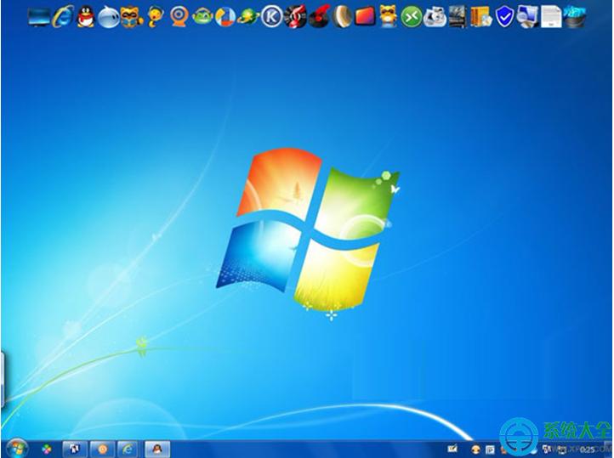The height and width of the screenshot is (458, 614).
Task: Click the colorful pinwheel icon on taskbar
Action: click(46, 448)
